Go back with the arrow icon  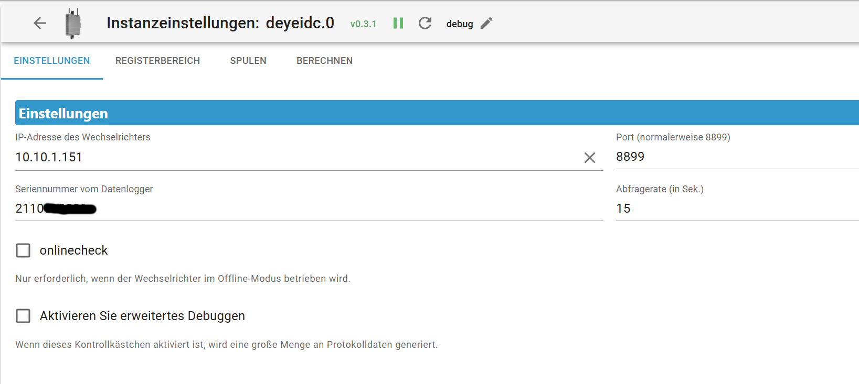click(x=40, y=23)
